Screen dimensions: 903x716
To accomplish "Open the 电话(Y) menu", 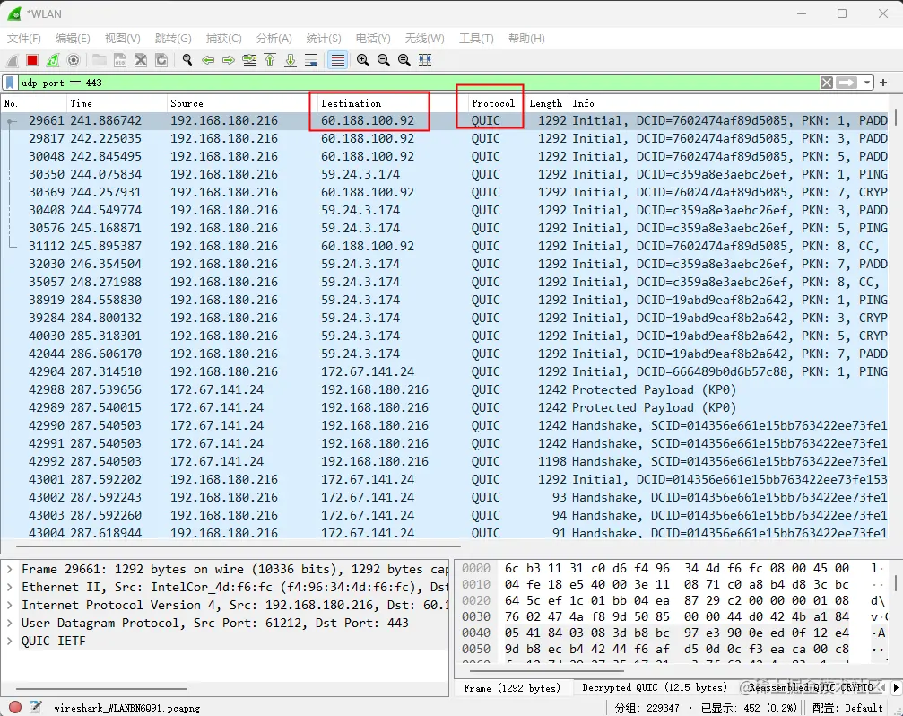I will pyautogui.click(x=373, y=38).
